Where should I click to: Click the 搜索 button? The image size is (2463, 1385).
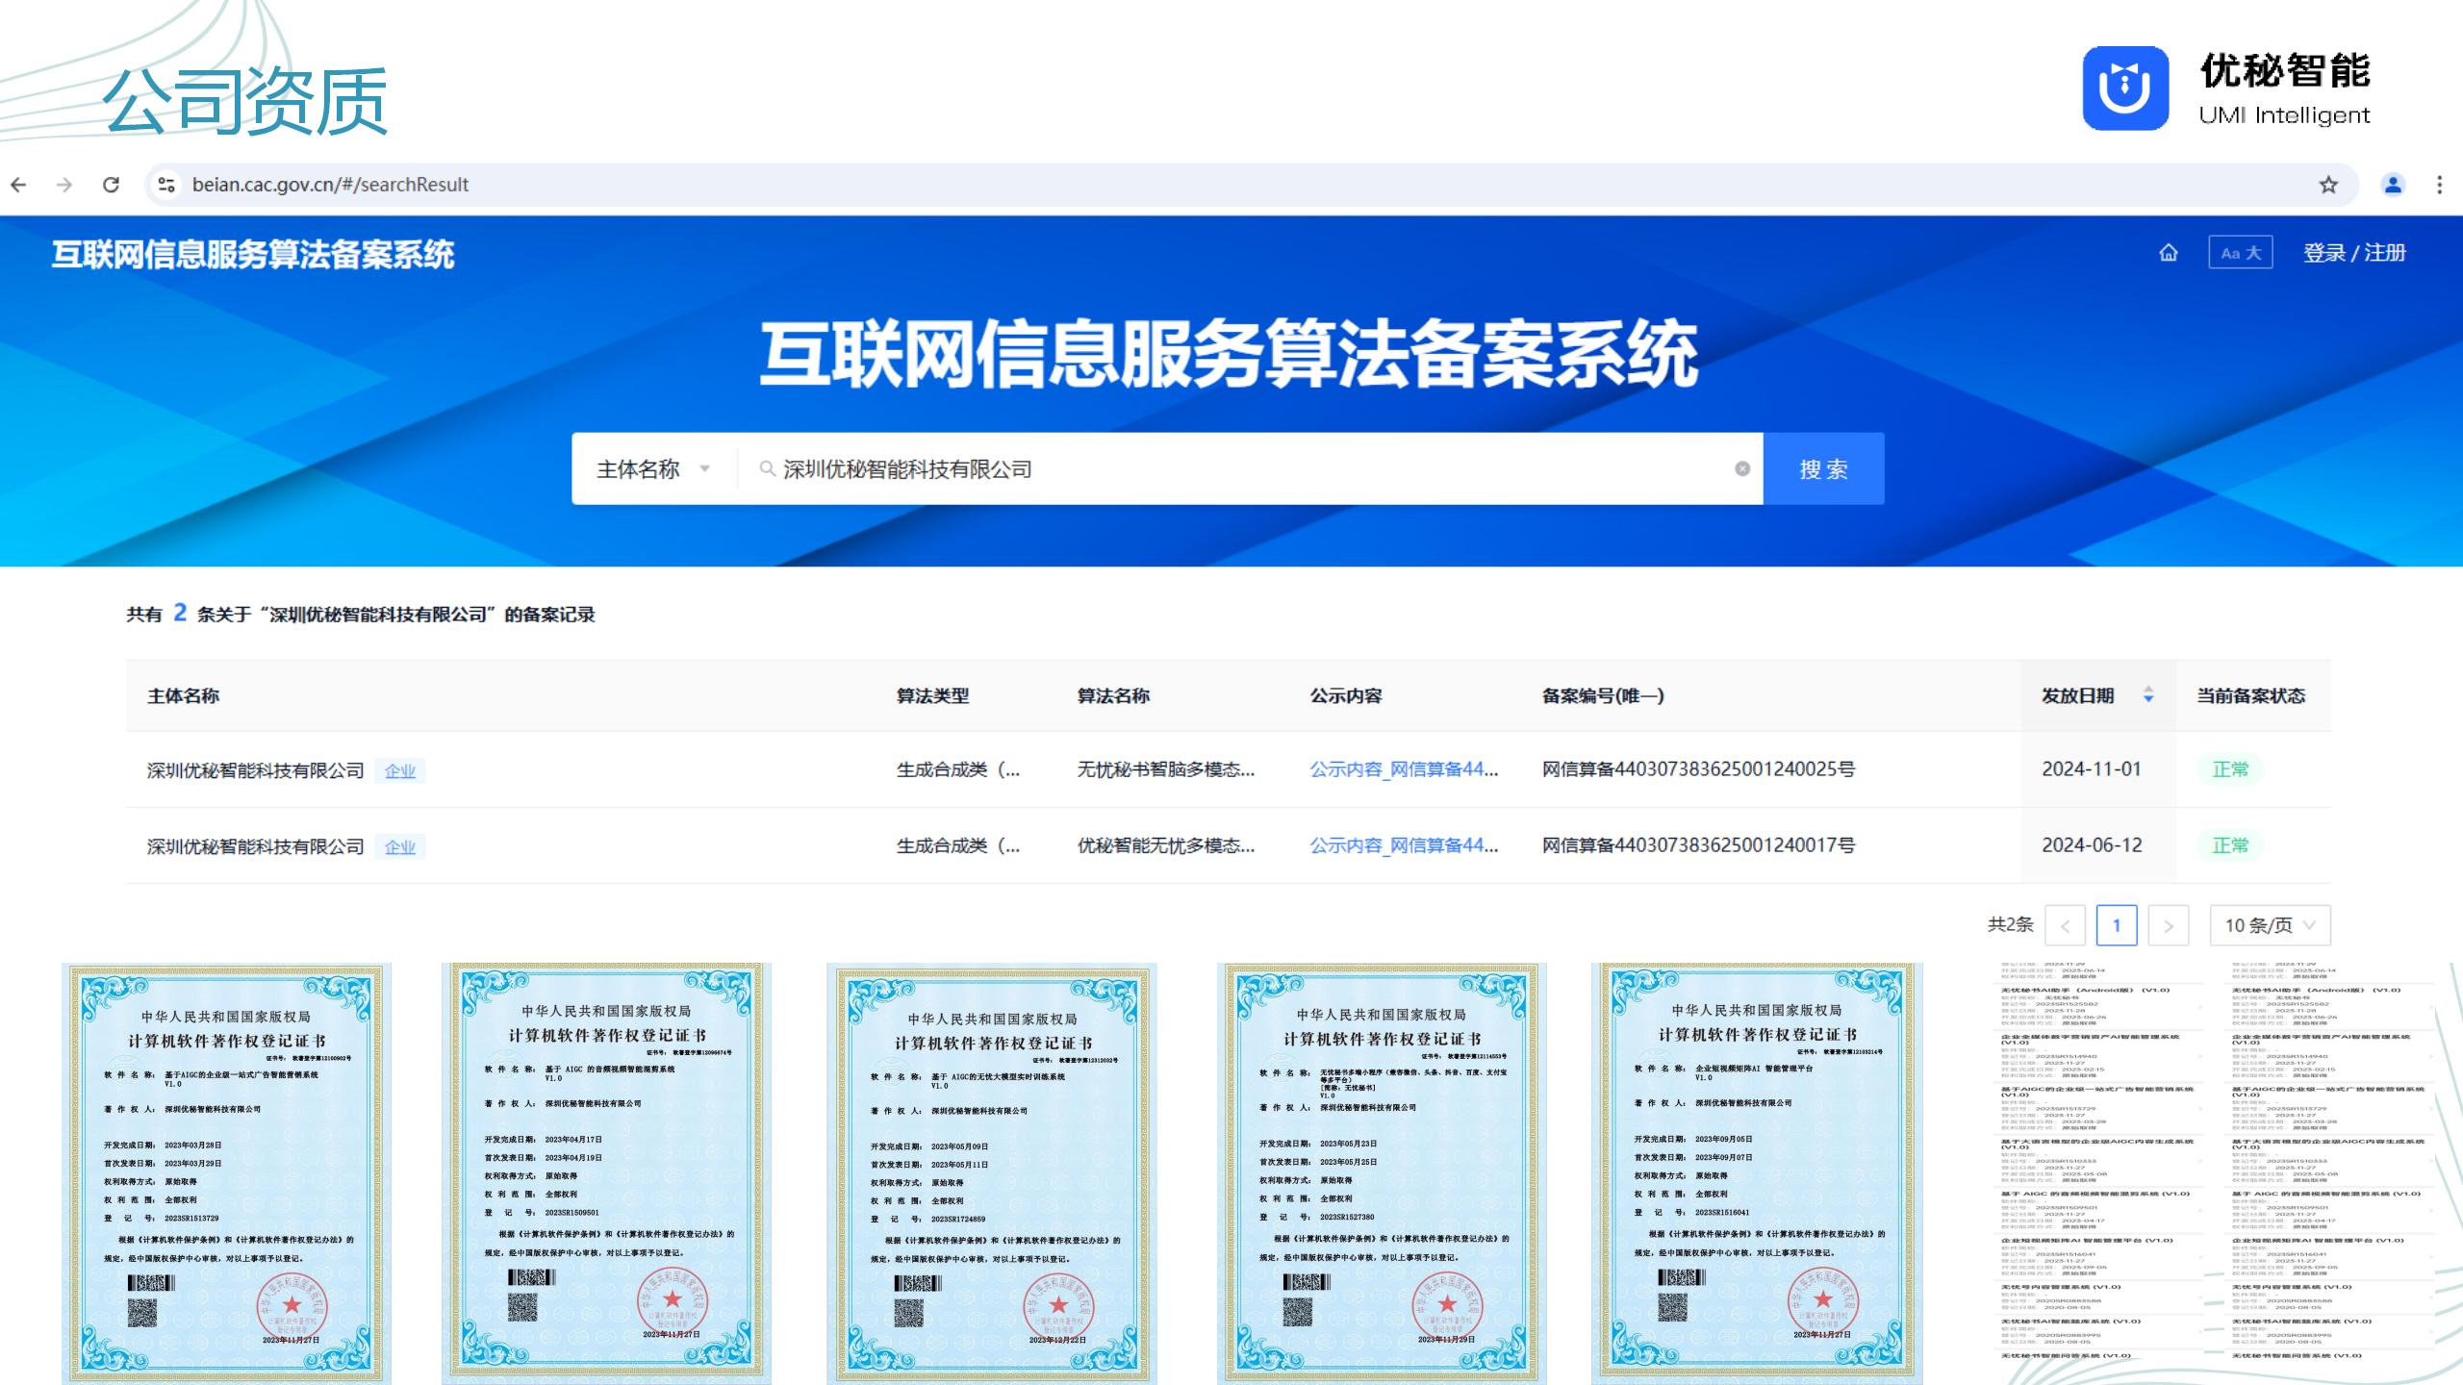(1823, 468)
